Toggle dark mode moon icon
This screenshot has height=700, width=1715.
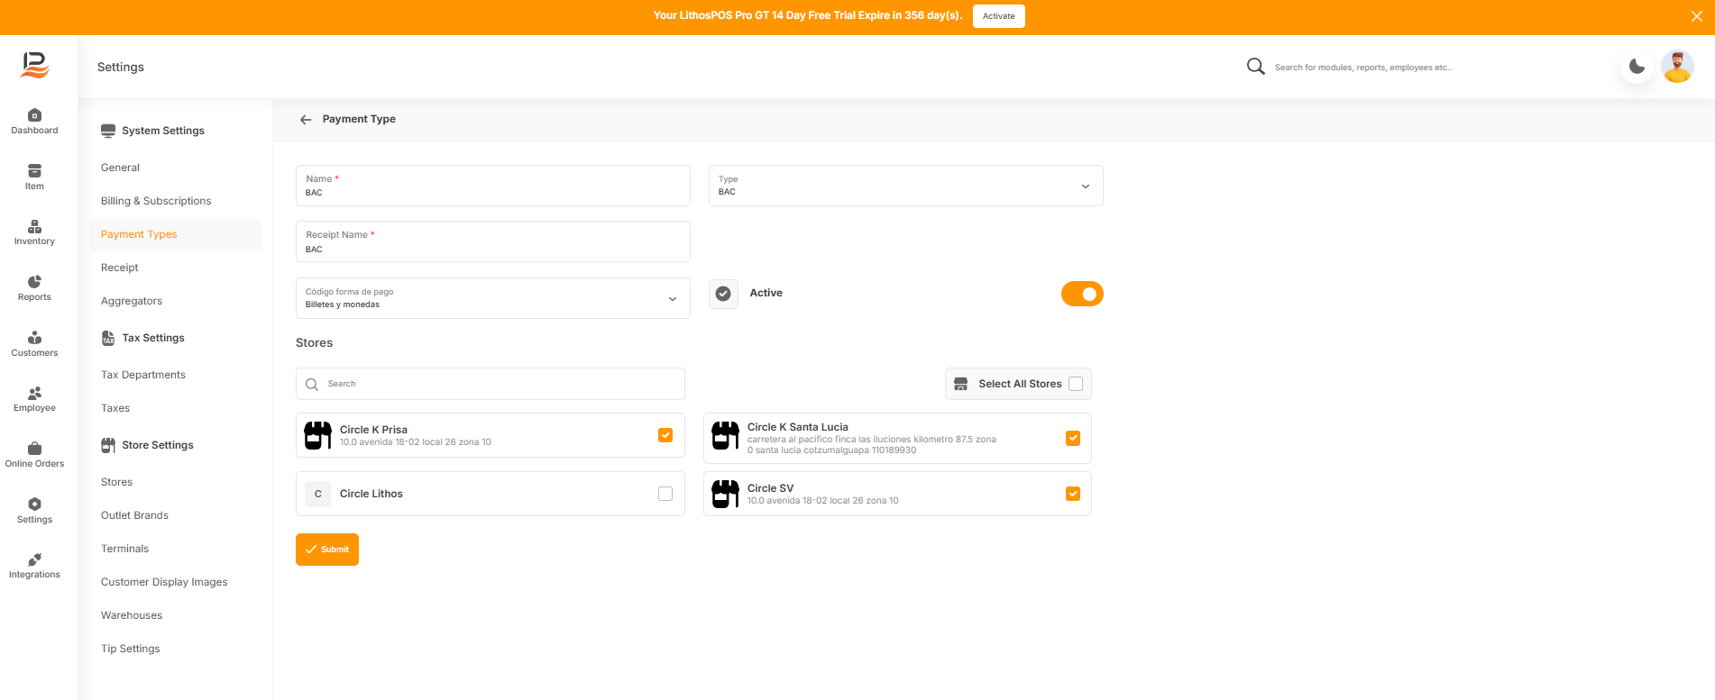click(1637, 67)
